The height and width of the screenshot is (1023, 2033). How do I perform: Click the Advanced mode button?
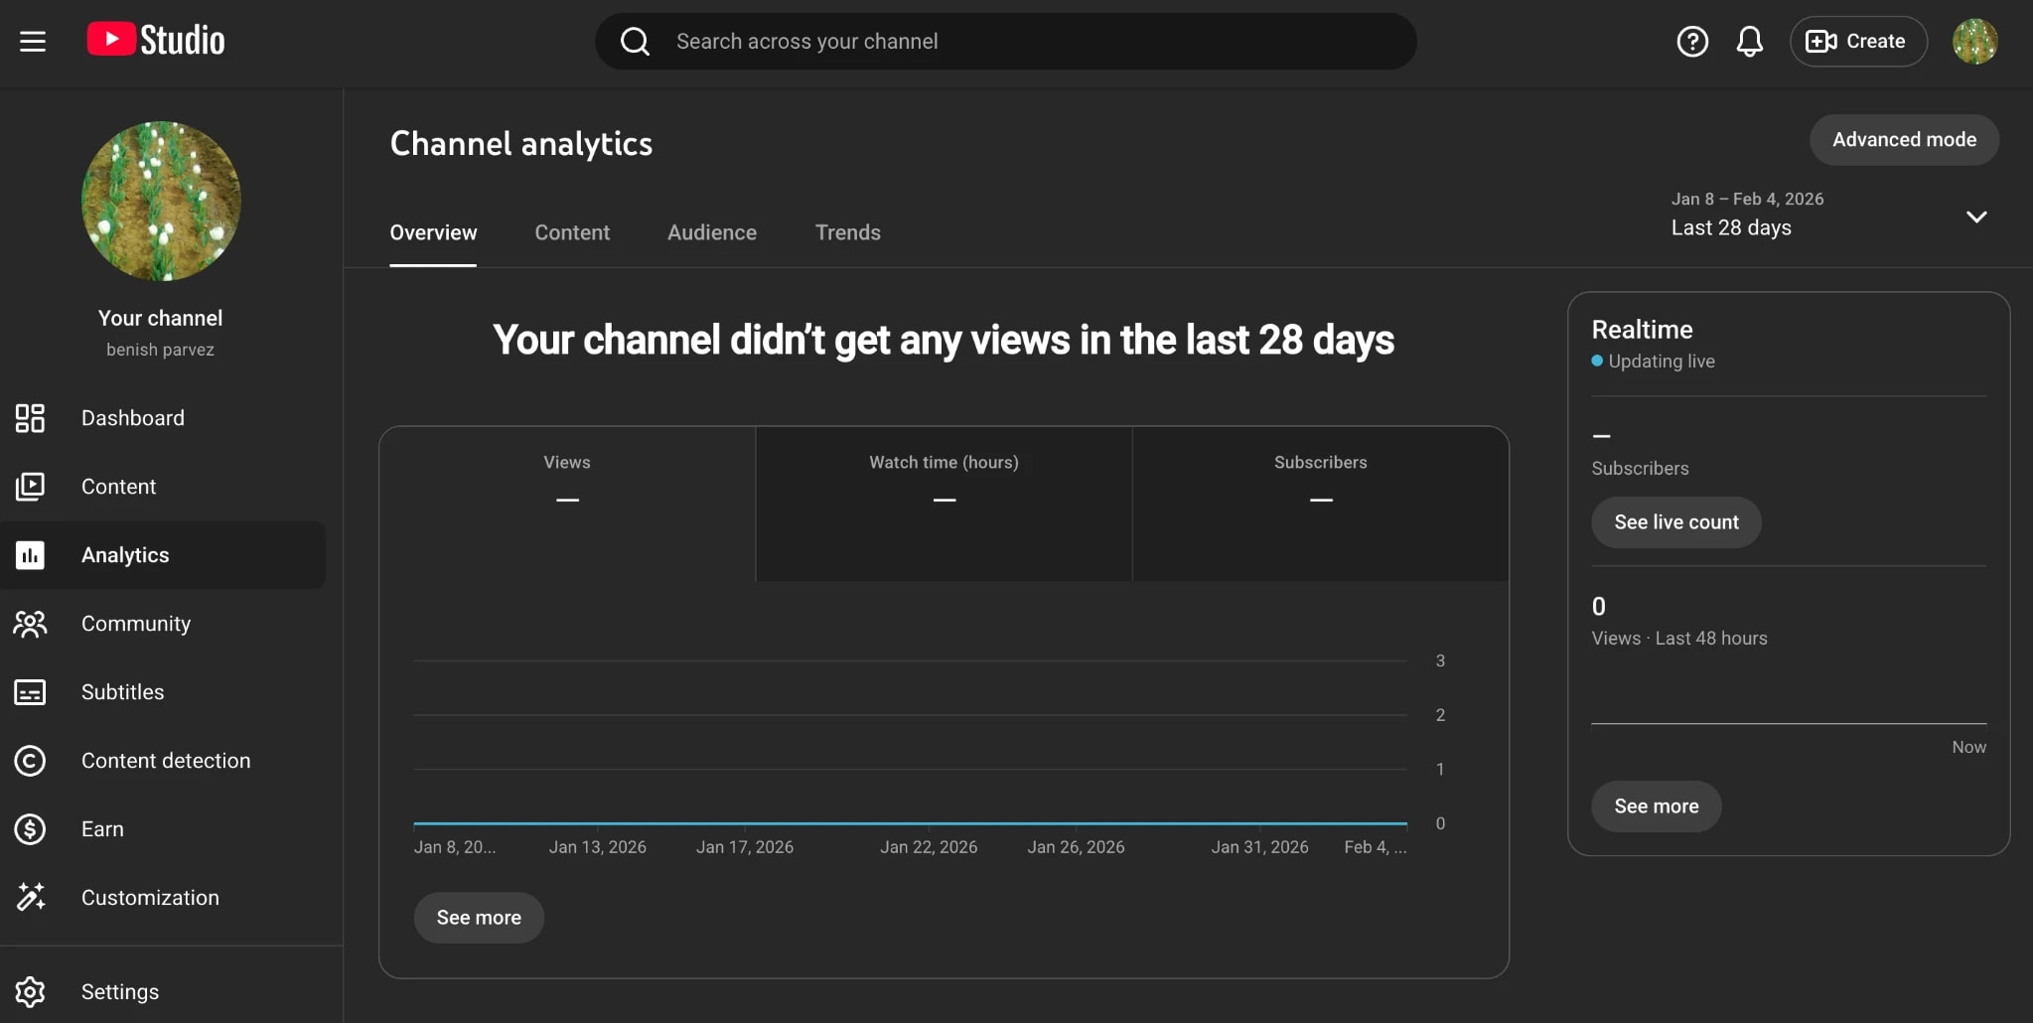click(1904, 140)
